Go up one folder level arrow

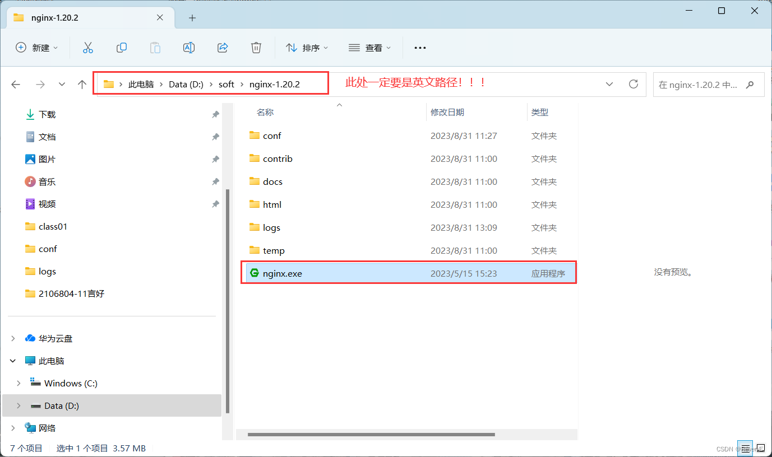click(x=82, y=85)
